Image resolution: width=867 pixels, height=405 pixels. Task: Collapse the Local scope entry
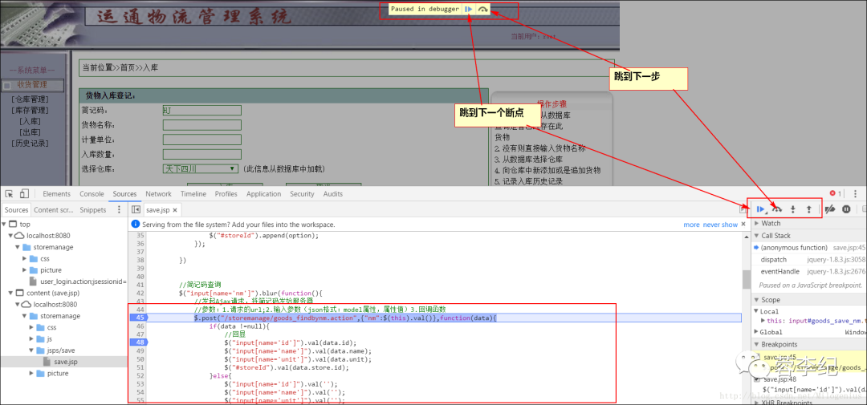(x=756, y=311)
